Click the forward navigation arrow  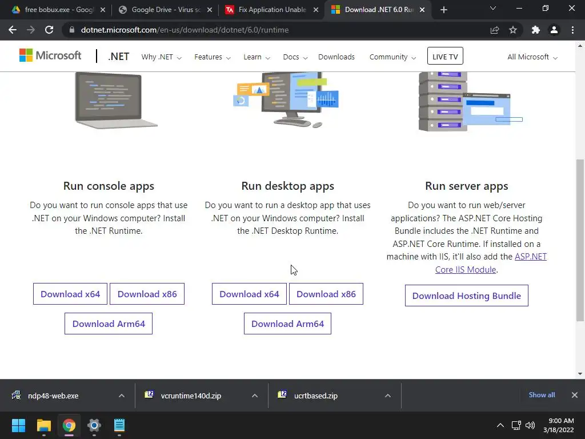31,30
